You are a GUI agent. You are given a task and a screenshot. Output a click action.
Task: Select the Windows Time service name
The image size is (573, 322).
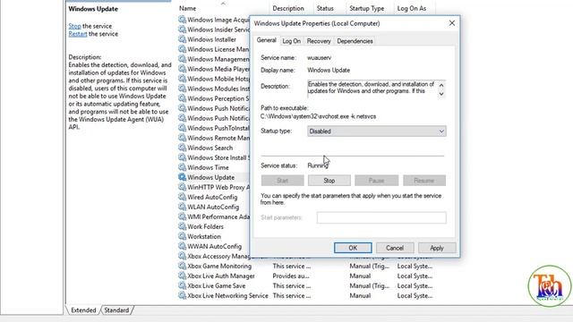(208, 167)
